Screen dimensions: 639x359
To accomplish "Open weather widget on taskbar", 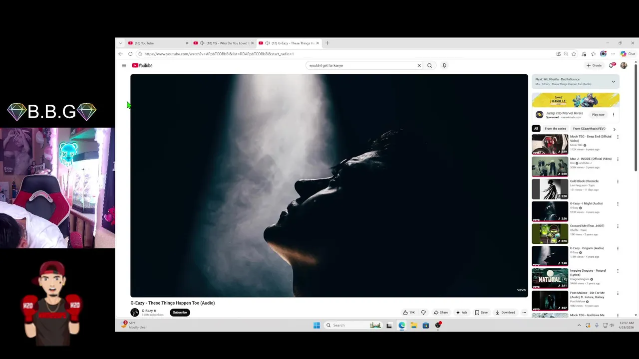I will click(135, 325).
